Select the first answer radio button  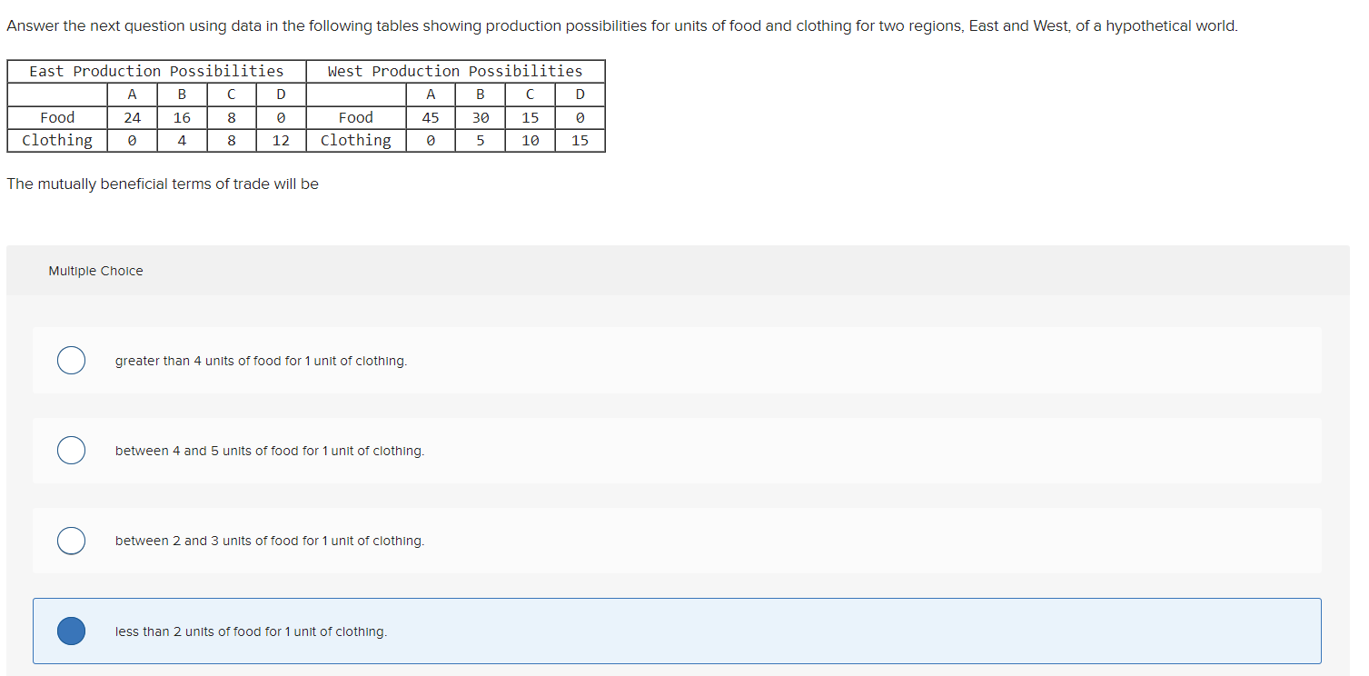tap(71, 360)
